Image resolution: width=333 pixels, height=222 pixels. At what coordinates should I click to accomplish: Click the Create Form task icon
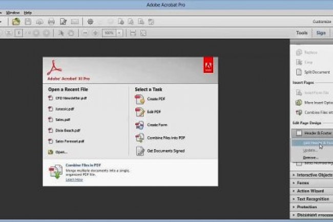tap(140, 125)
